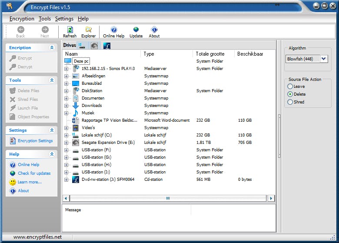Open the Settings menu

point(64,19)
